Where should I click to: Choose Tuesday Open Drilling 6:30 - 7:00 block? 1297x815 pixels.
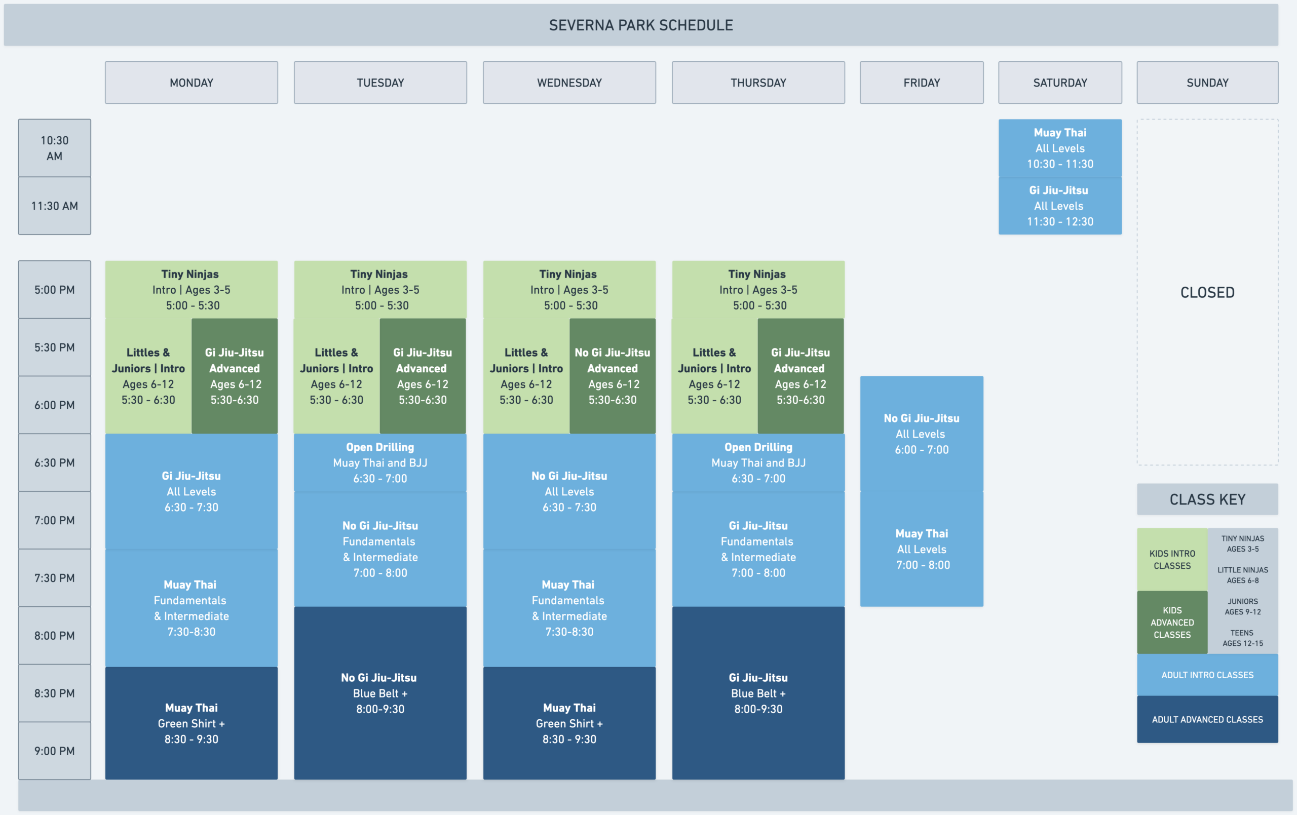(380, 463)
